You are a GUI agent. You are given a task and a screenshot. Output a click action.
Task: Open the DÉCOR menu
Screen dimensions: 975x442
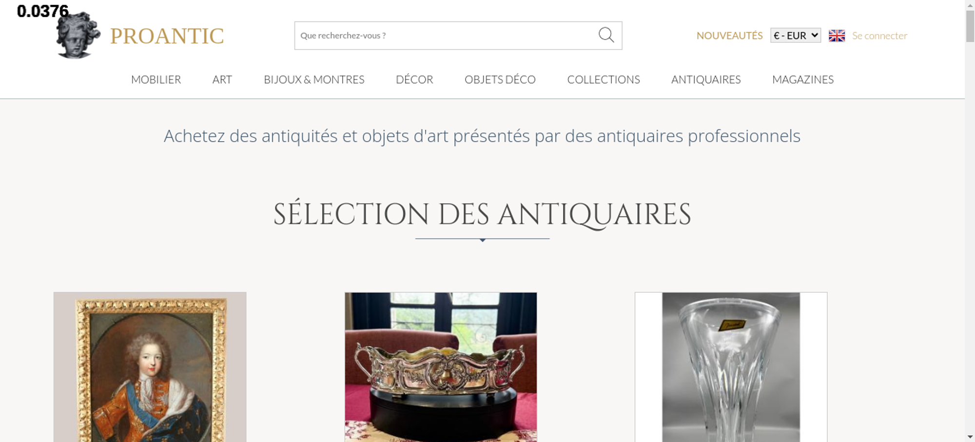(414, 80)
